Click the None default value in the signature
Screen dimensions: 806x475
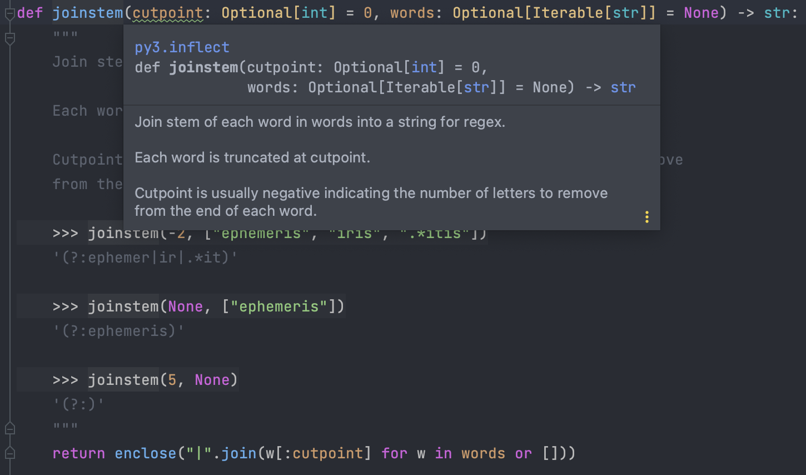(701, 13)
